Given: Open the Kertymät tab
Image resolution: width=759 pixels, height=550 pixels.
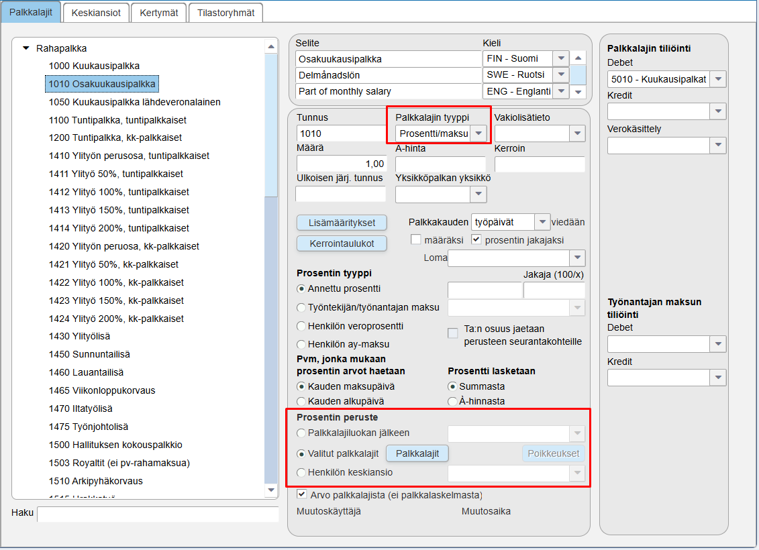Looking at the screenshot, I should (159, 13).
